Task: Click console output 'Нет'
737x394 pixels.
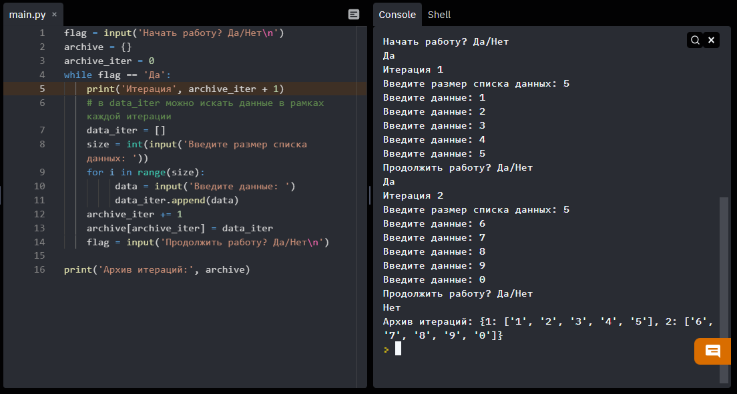Action: coord(391,307)
